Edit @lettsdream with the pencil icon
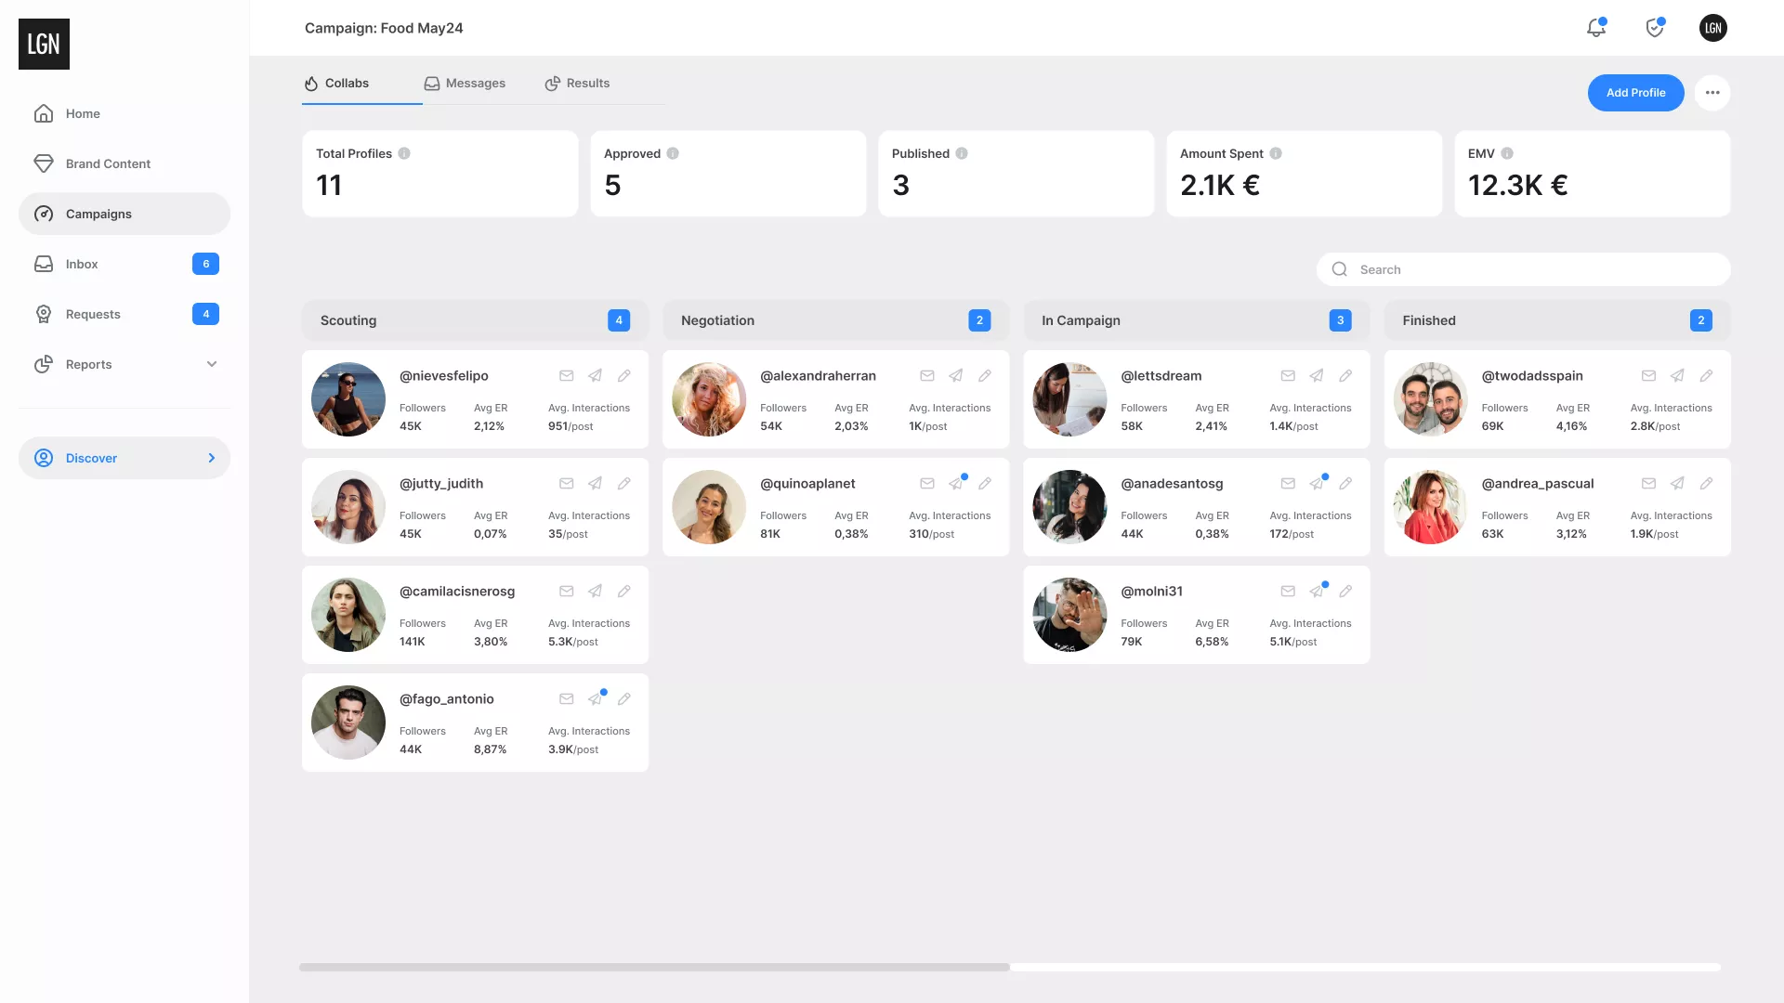Viewport: 1784px width, 1003px height. tap(1345, 376)
